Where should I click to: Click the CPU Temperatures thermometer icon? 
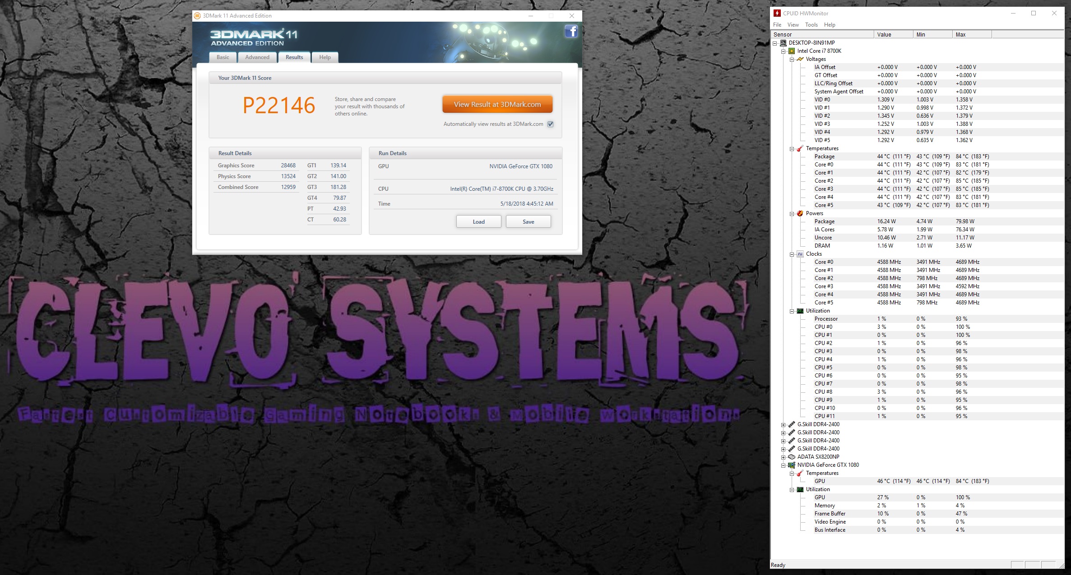pyautogui.click(x=800, y=148)
